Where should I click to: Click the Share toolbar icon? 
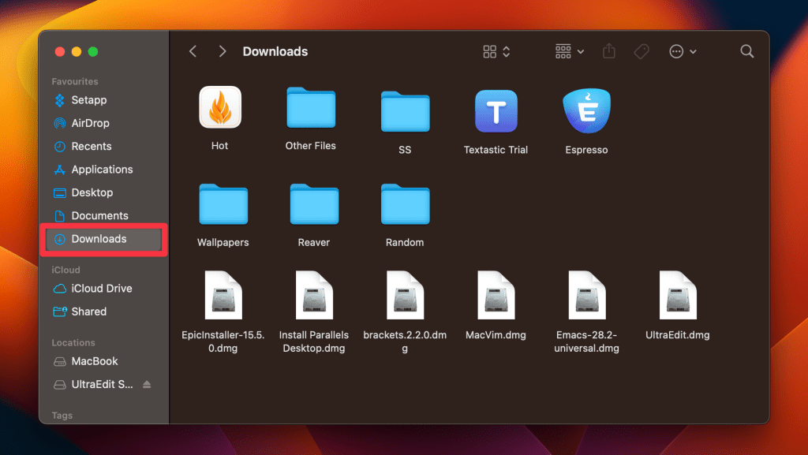608,51
